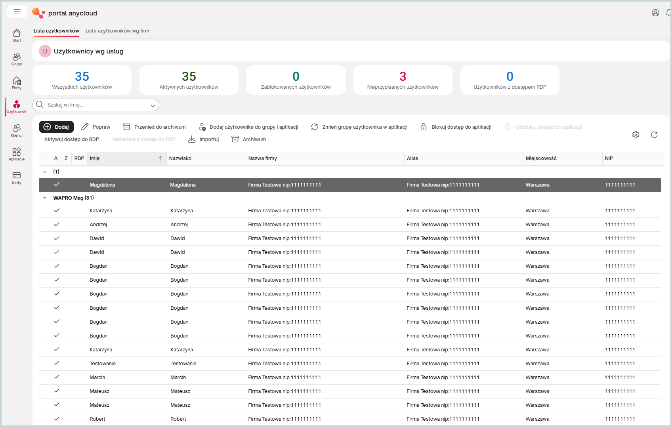Click active checkmark in Magdalena row
Viewport: 672px width, 427px height.
point(57,185)
